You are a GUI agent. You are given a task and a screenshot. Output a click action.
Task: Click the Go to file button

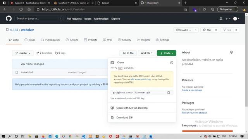click(128, 53)
